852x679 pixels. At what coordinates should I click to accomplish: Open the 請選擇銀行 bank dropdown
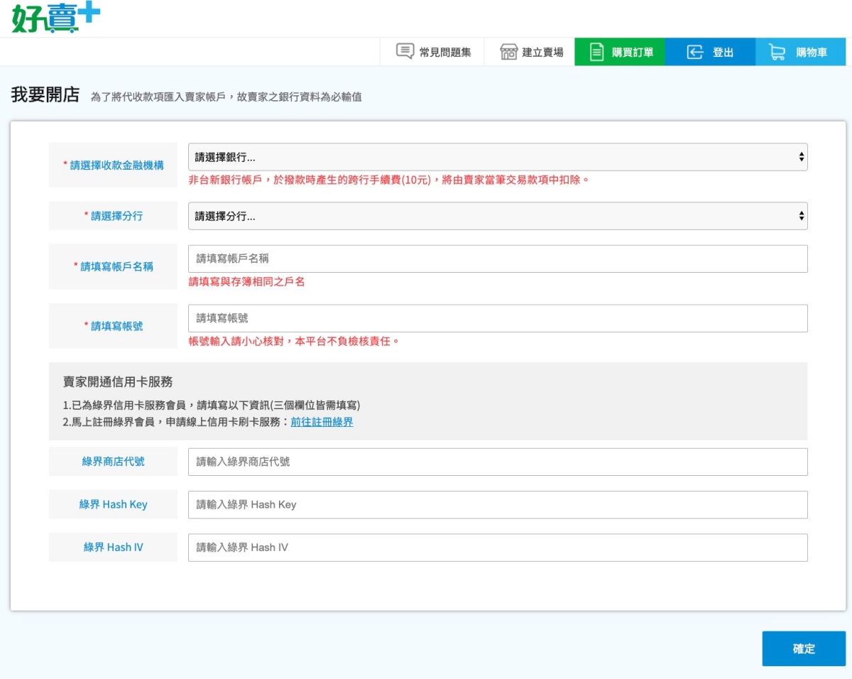[497, 157]
